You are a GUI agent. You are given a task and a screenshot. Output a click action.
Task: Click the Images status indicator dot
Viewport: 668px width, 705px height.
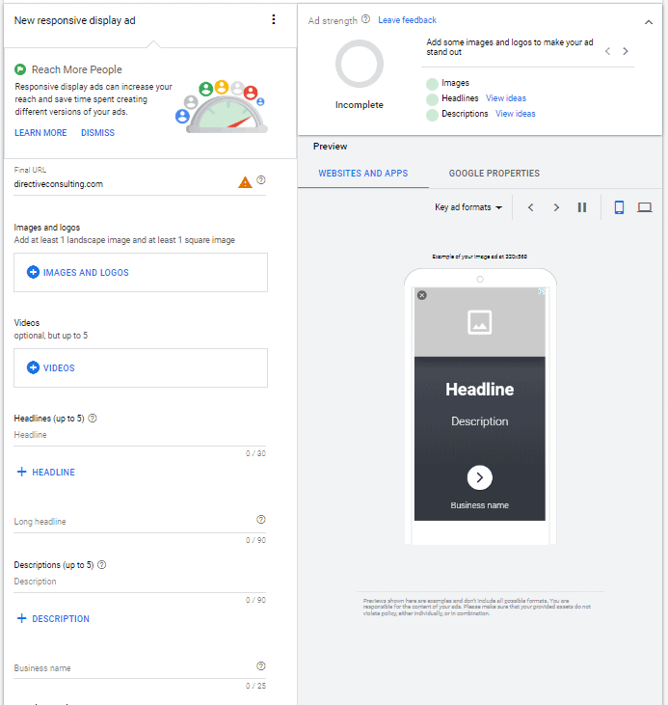point(432,84)
